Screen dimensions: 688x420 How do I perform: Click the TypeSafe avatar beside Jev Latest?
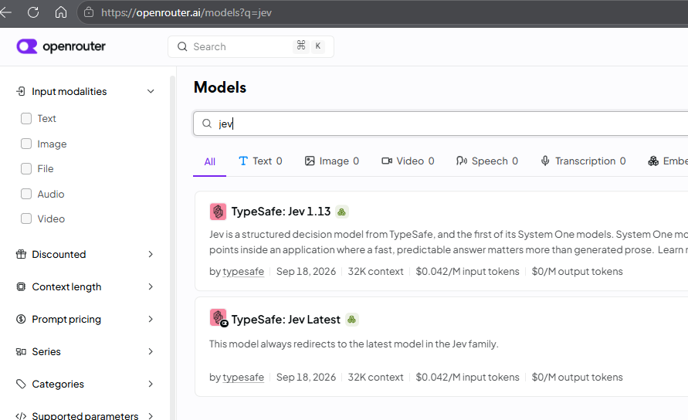click(x=218, y=318)
